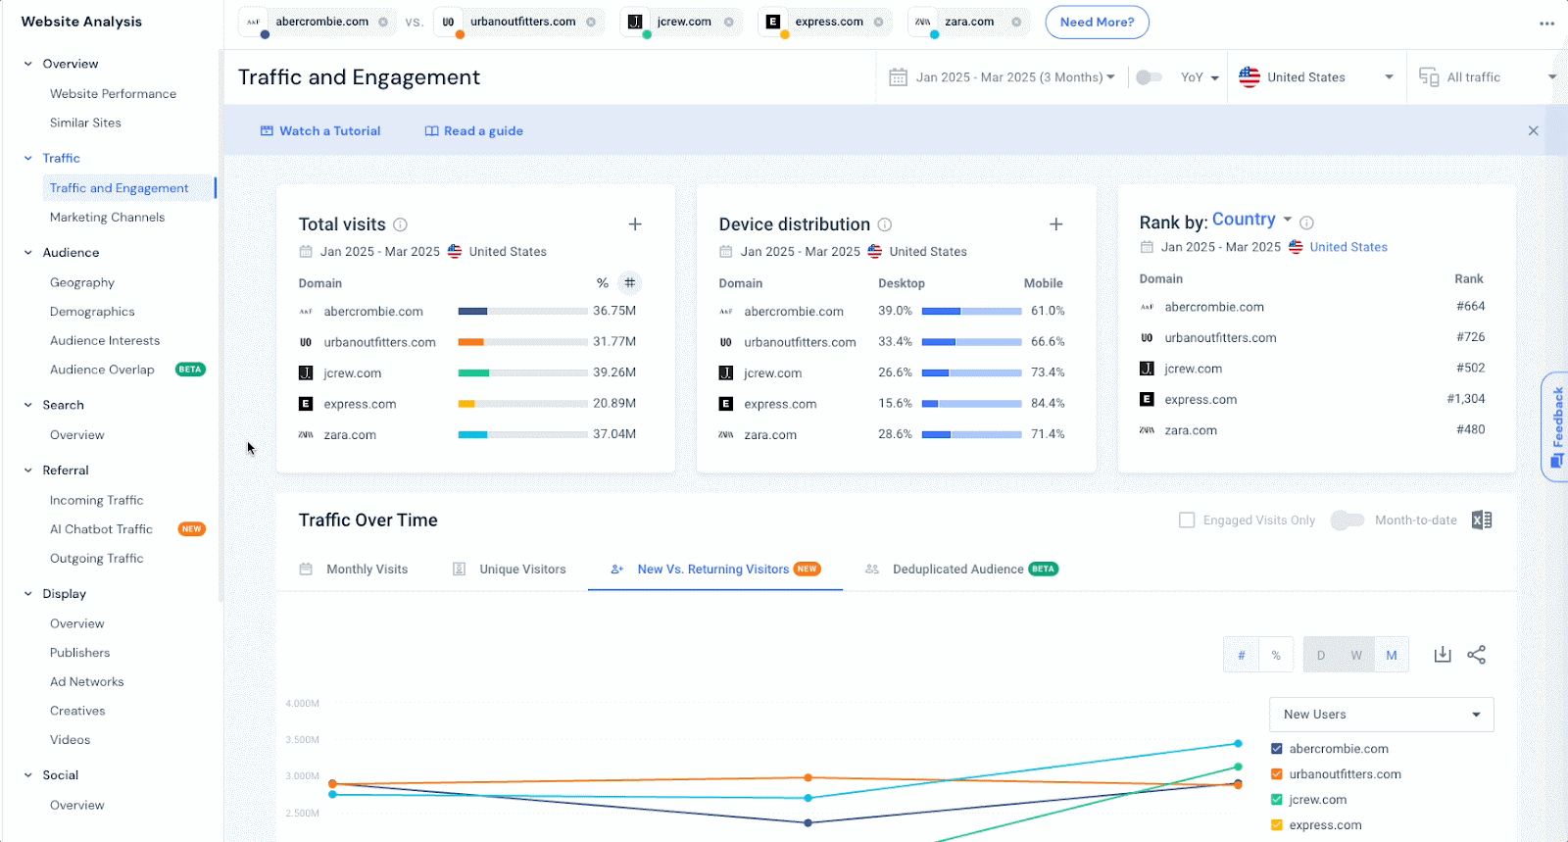Viewport: 1568px width, 842px height.
Task: Click the sidebar vertical scrollbar
Action: point(220,323)
